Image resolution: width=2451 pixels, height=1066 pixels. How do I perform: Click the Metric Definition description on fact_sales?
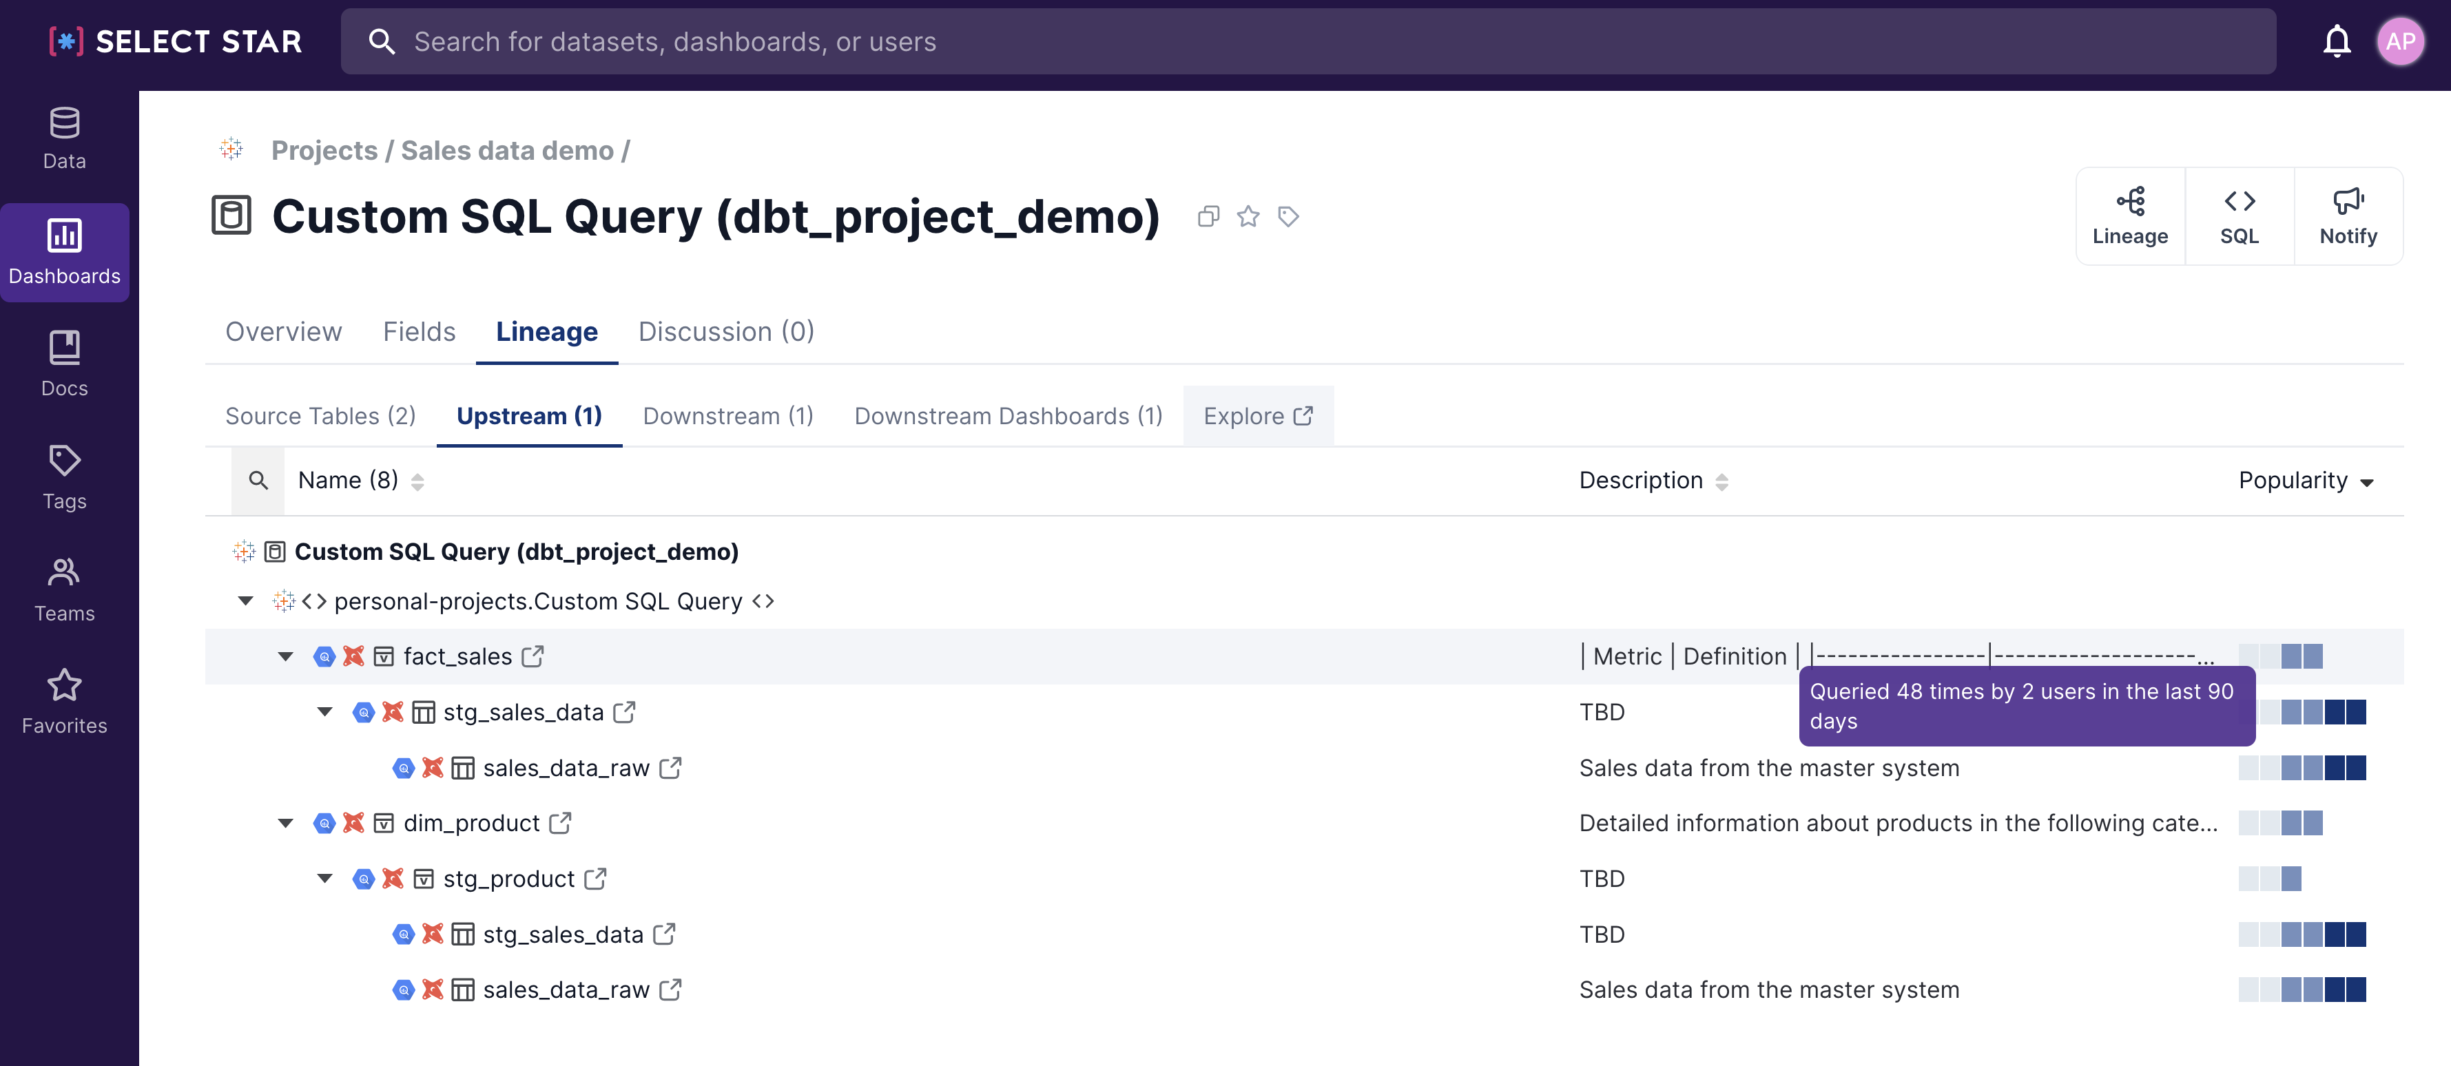tap(1896, 656)
